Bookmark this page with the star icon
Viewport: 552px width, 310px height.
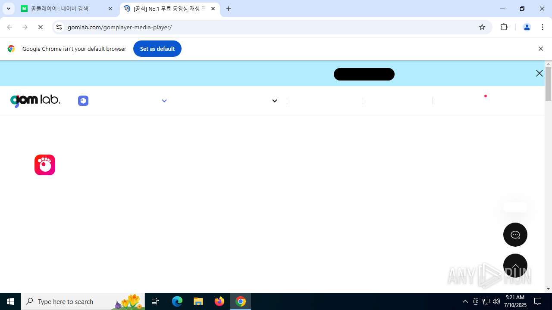click(482, 27)
